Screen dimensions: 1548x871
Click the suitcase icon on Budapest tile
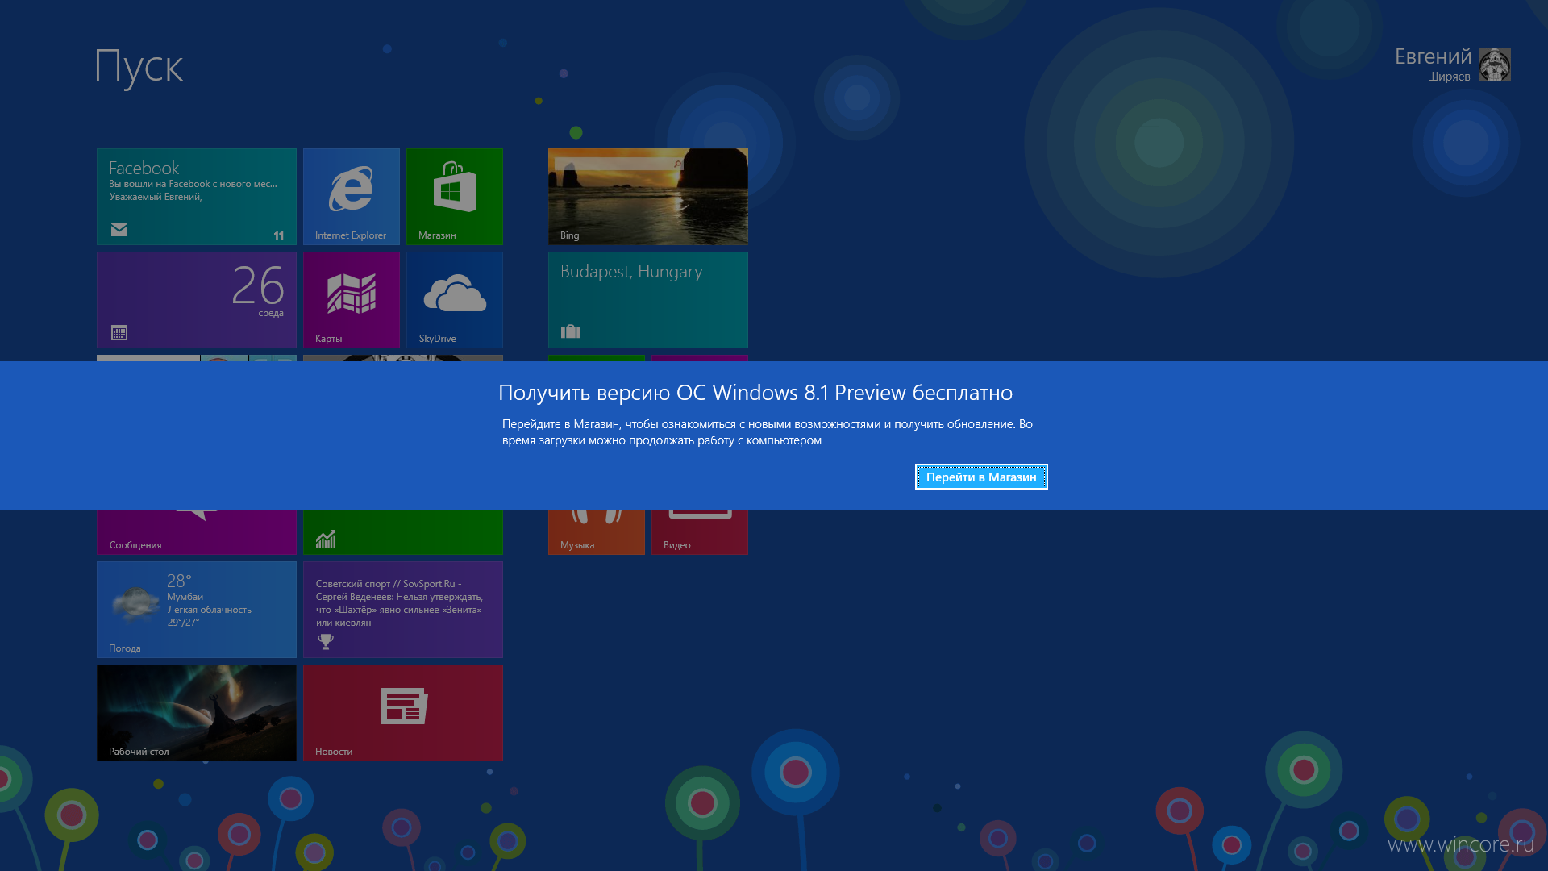click(571, 331)
